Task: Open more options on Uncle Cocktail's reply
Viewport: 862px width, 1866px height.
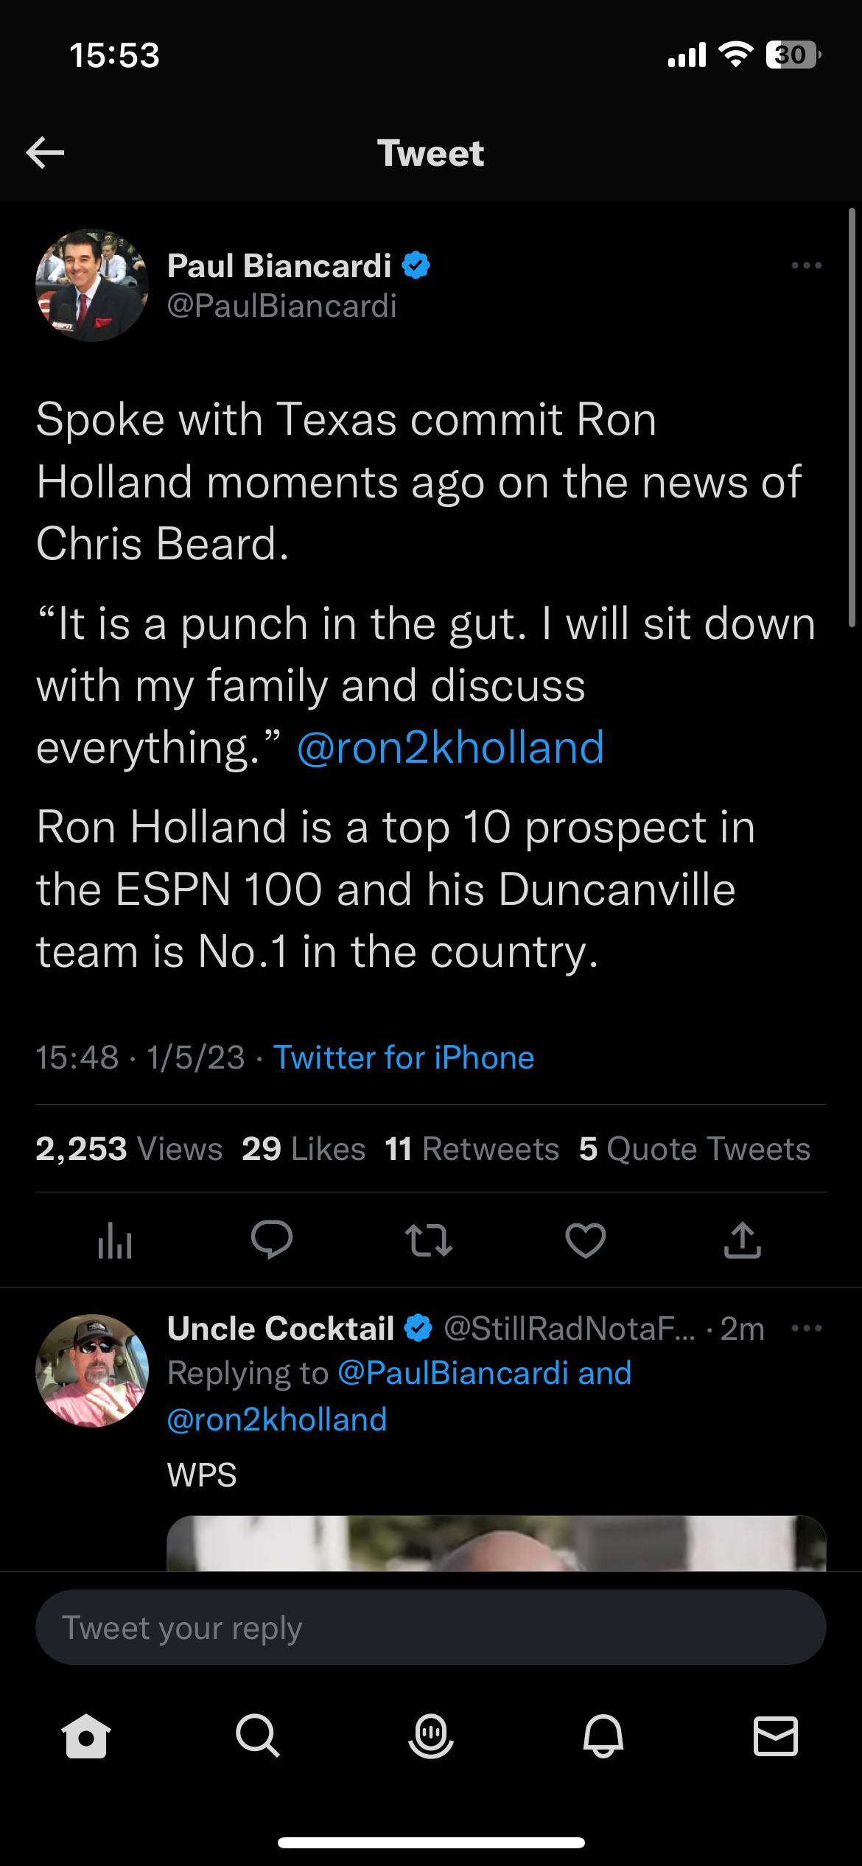Action: tap(806, 1328)
